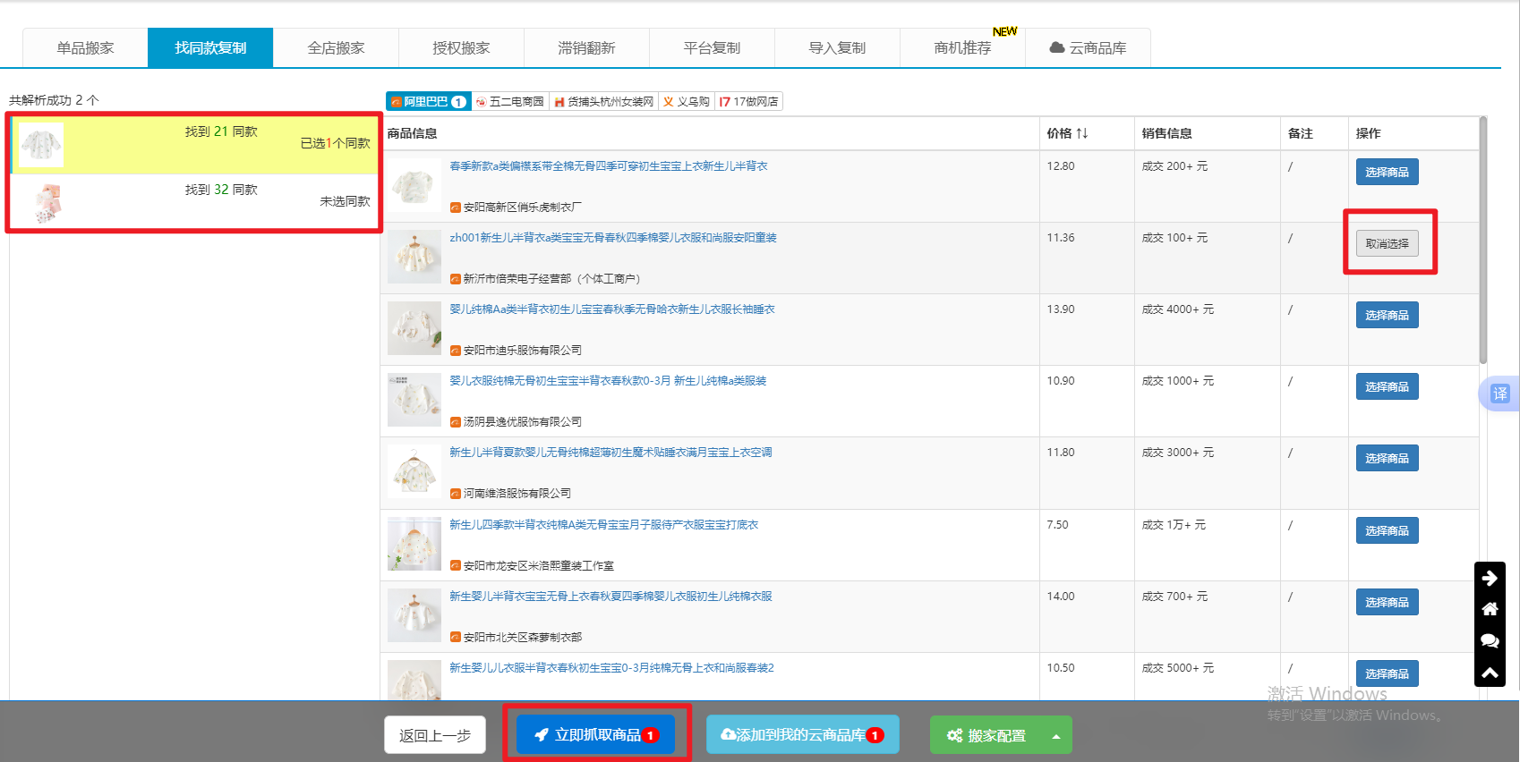Click 添加到我的云商品库 button
The width and height of the screenshot is (1520, 762).
click(x=802, y=735)
